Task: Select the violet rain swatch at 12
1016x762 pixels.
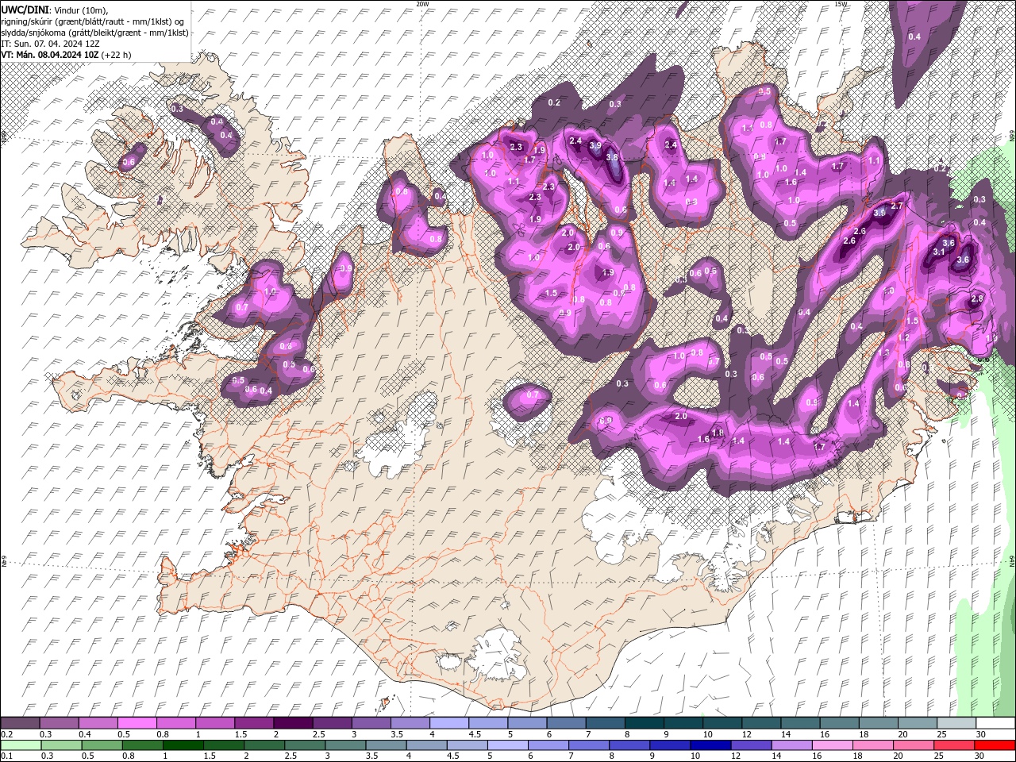Action: [752, 745]
